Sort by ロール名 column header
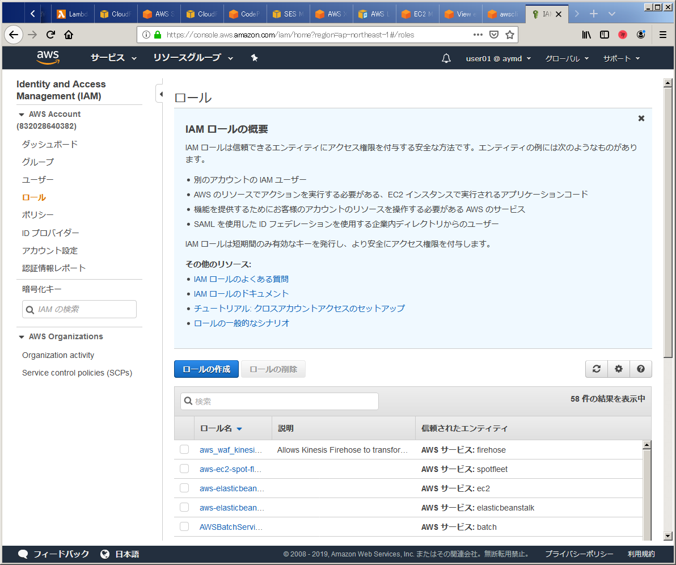This screenshot has width=676, height=565. click(x=221, y=428)
